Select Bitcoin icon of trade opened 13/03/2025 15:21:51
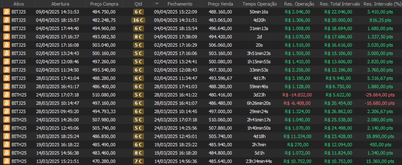 pyautogui.click(x=6, y=161)
